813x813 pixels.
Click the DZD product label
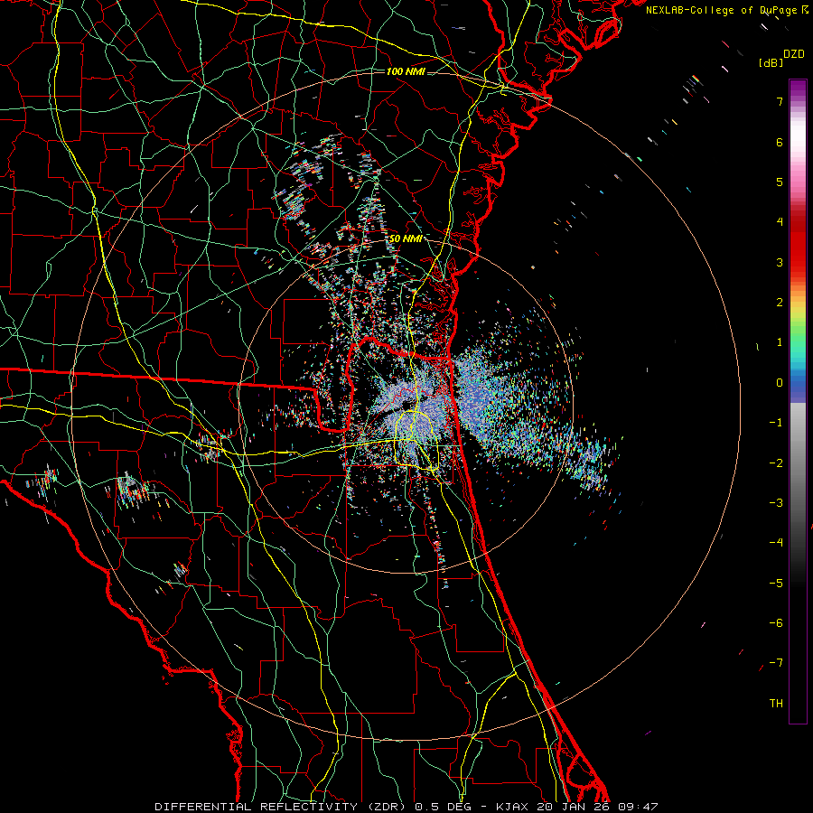pyautogui.click(x=793, y=54)
